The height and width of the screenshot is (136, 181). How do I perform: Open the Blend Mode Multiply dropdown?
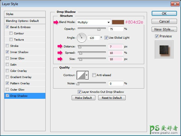coord(94,22)
